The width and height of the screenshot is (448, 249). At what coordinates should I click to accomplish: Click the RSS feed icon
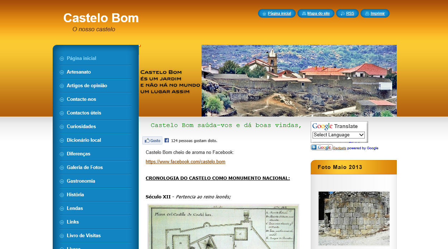pos(343,14)
